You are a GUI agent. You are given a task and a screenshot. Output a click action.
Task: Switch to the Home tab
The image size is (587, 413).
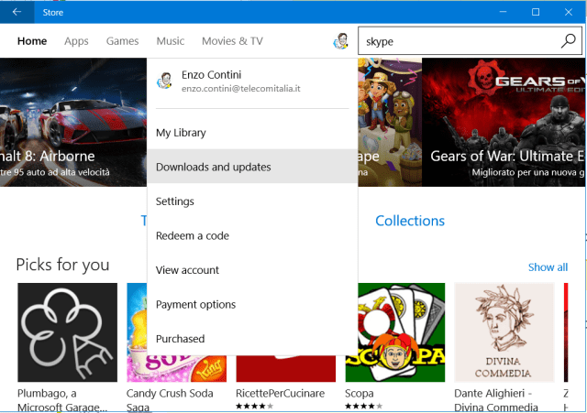[x=32, y=40]
